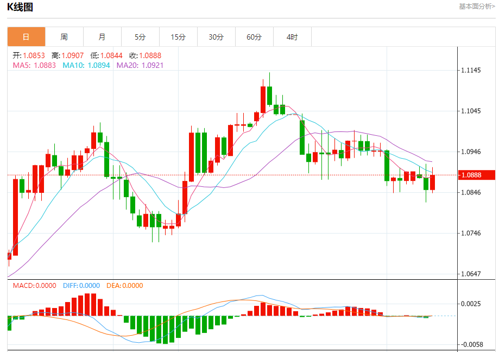Switch to the 月 monthly tab
This screenshot has width=499, height=352.
coord(102,37)
